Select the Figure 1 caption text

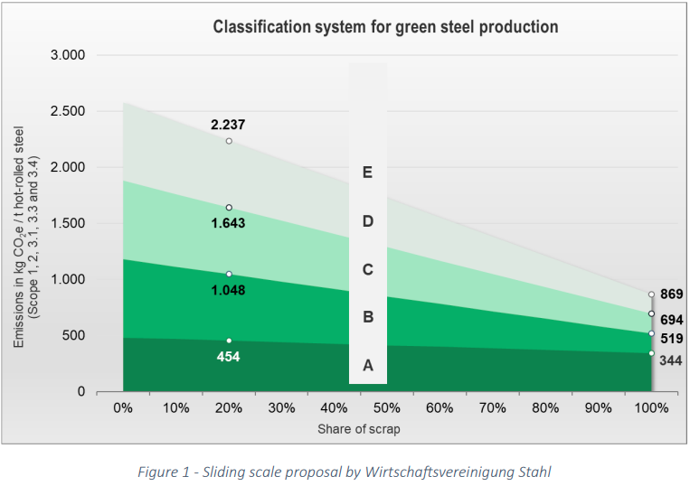(345, 472)
